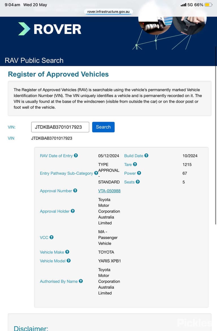Open approval VTA-050988 link
This screenshot has width=217, height=331.
tap(109, 191)
